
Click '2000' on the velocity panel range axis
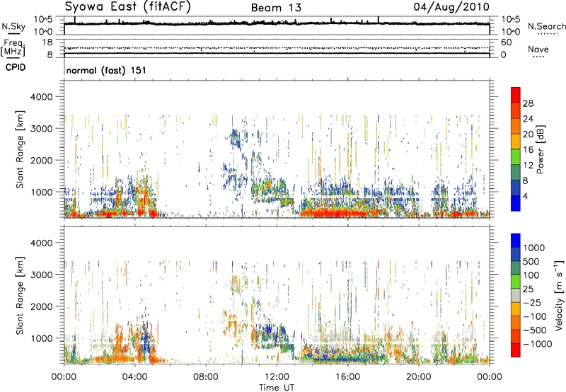[41, 306]
